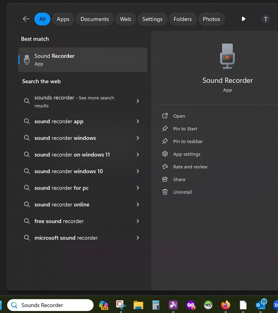Image resolution: width=278 pixels, height=313 pixels.
Task: Select 'sound recorder on windows 11' suggestion
Action: [72, 155]
